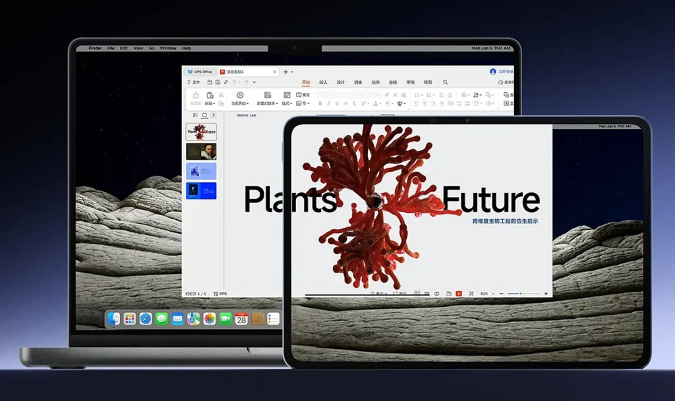Switch to the 插入 (Insert) ribbon tab
675x401 pixels.
324,82
